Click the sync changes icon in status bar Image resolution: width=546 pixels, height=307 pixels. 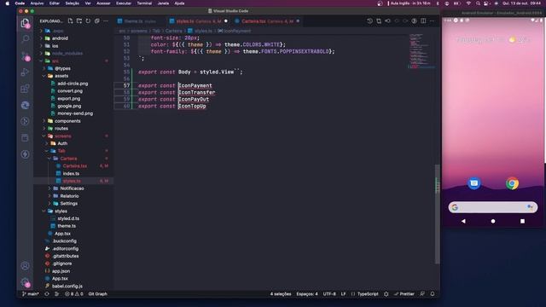click(x=47, y=294)
